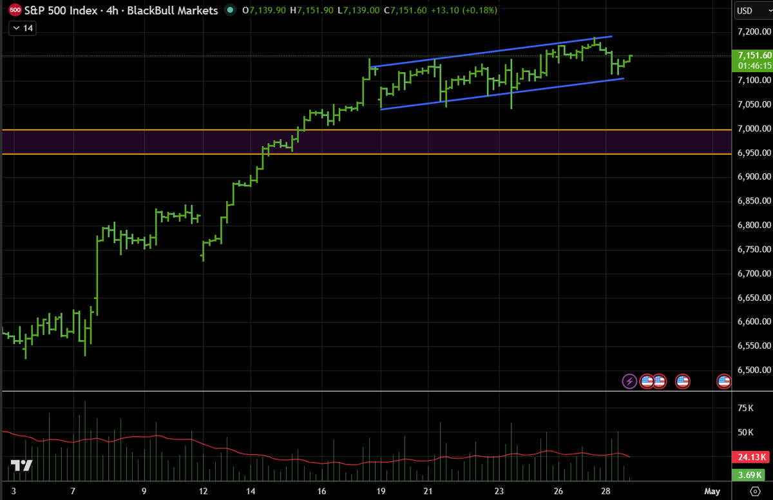Click the red 24.13K volume MA label
Viewport: 773px width, 500px height.
click(752, 457)
